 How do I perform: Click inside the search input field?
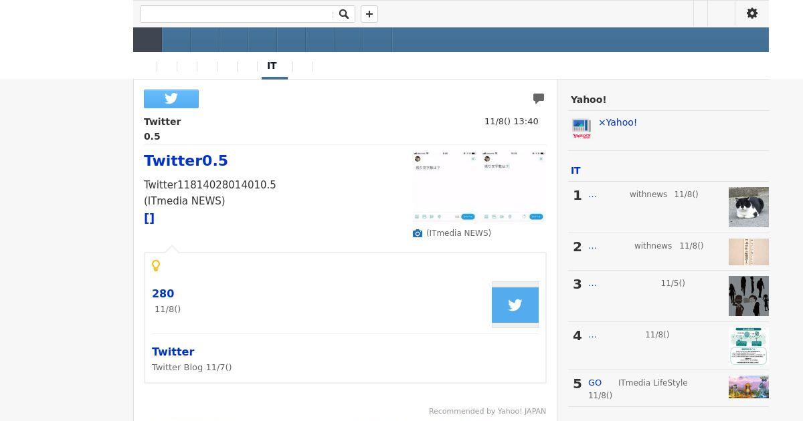[x=236, y=14]
